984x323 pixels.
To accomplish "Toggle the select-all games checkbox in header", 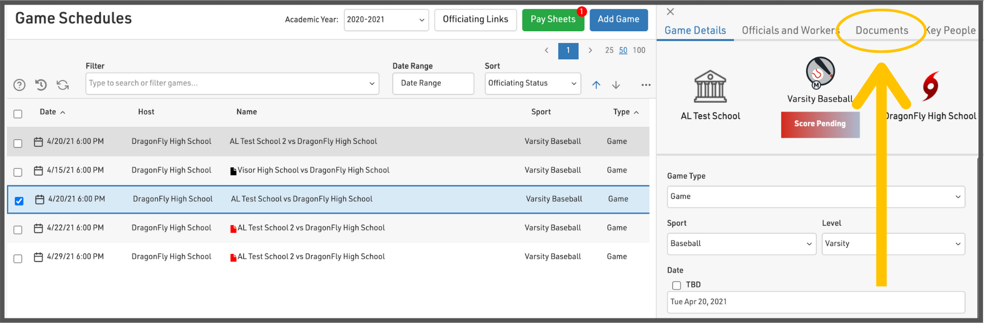I will 18,114.
